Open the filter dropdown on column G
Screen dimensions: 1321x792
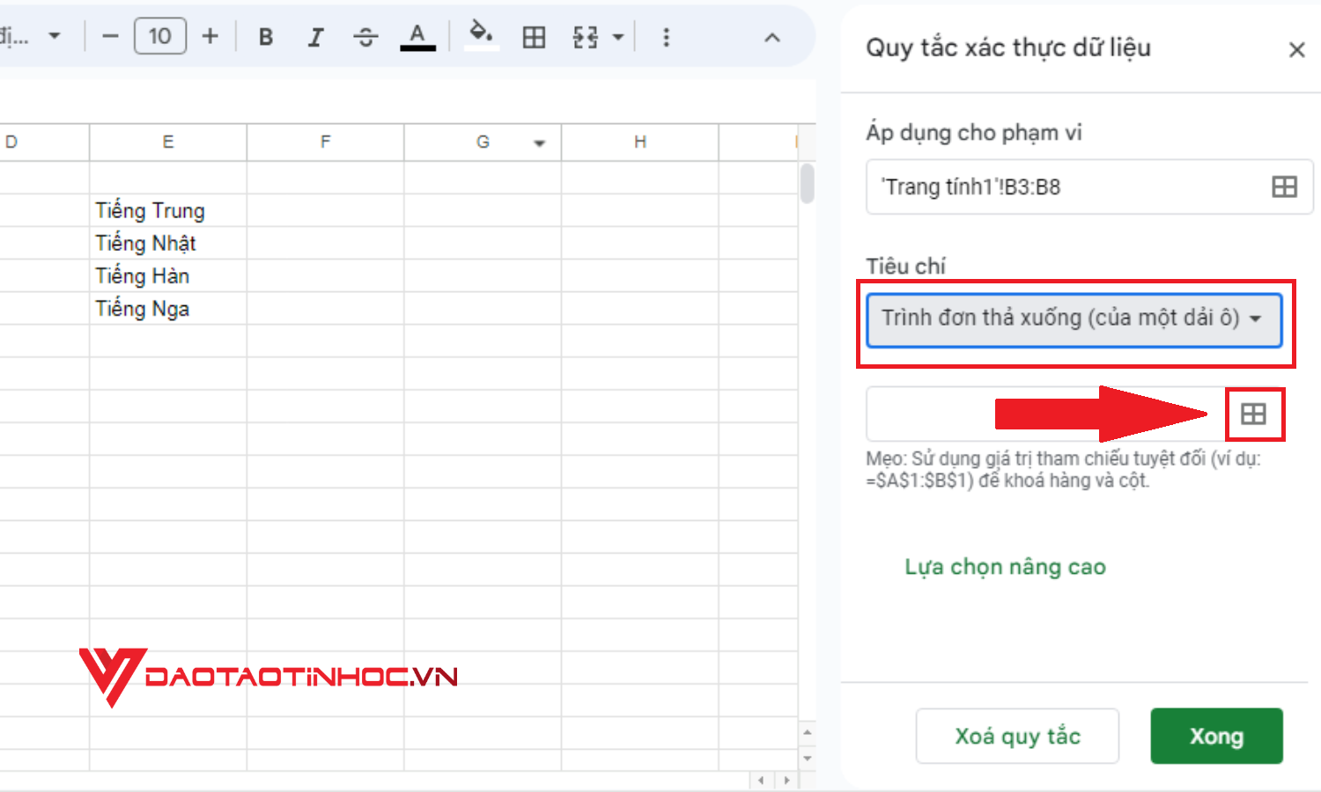click(539, 142)
